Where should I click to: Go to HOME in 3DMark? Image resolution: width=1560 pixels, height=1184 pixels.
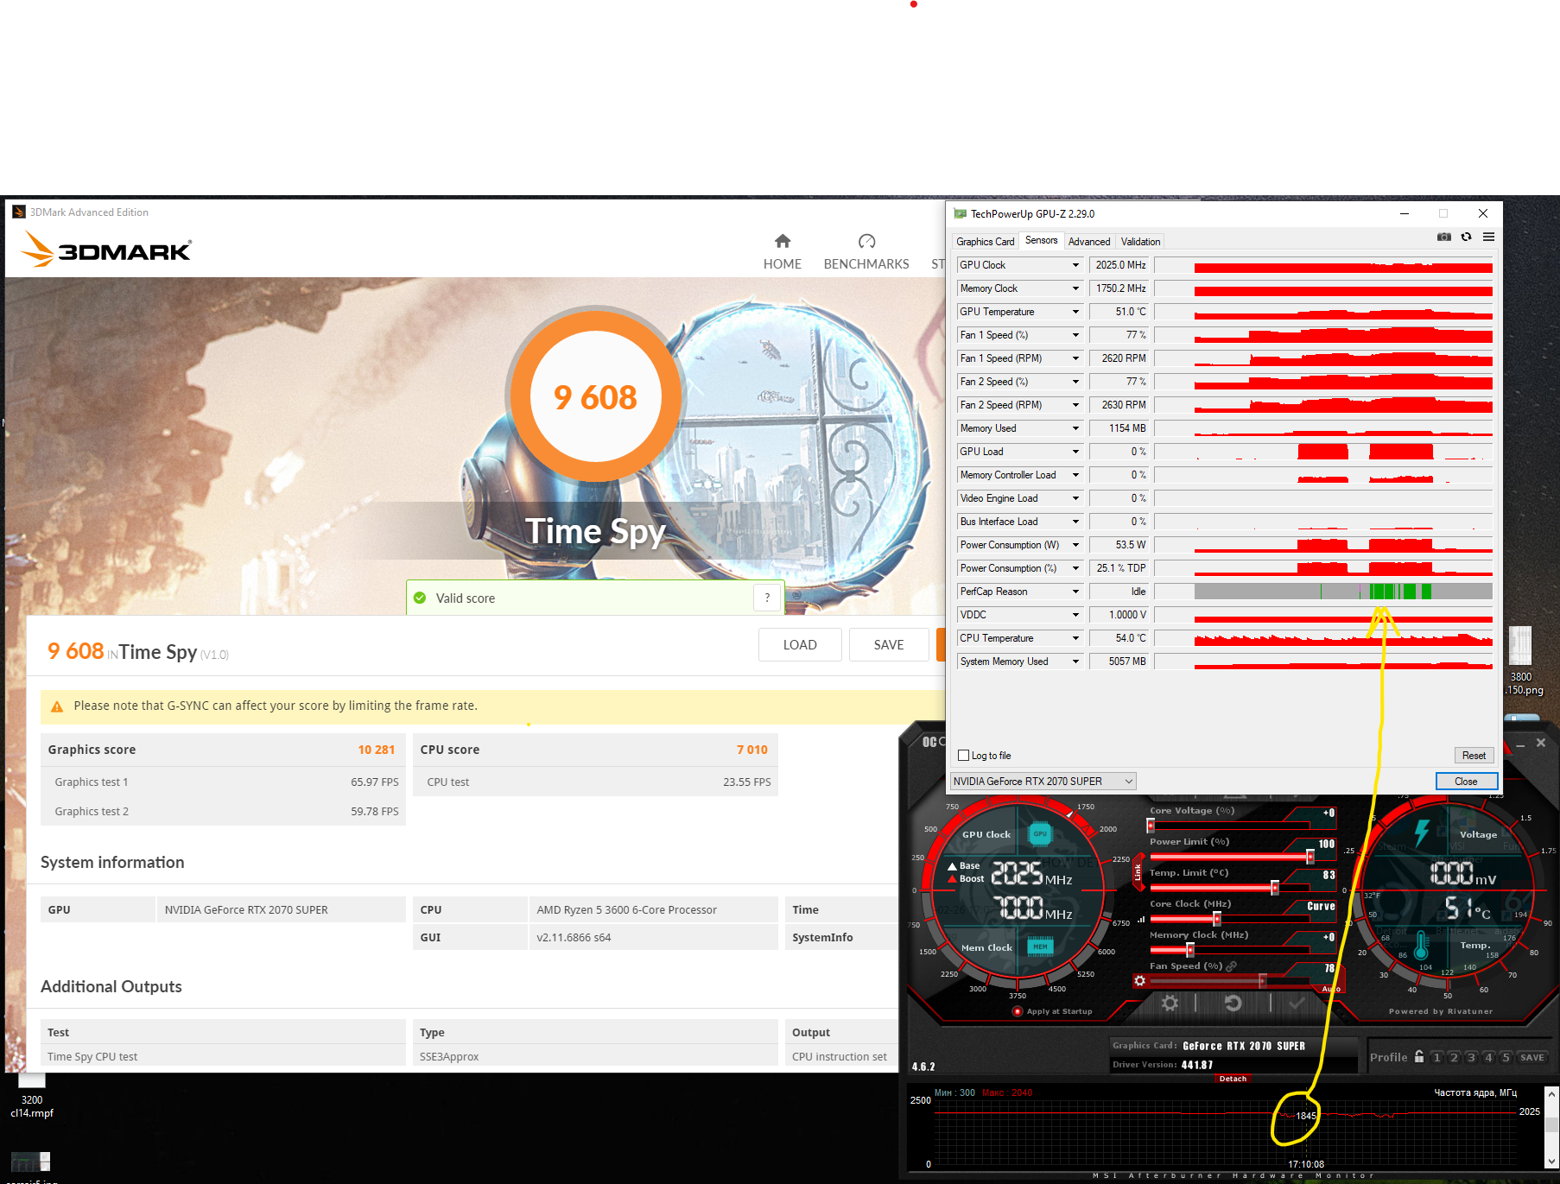click(x=783, y=264)
